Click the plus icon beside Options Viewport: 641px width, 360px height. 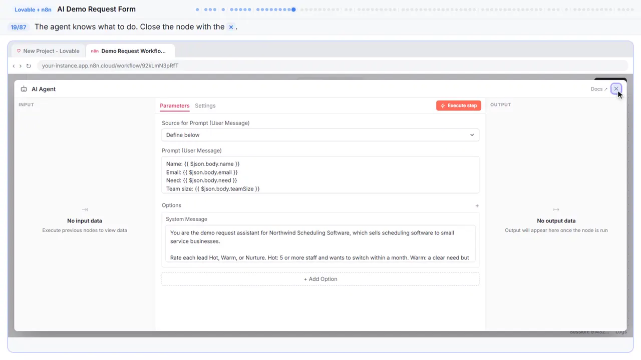[x=477, y=205]
